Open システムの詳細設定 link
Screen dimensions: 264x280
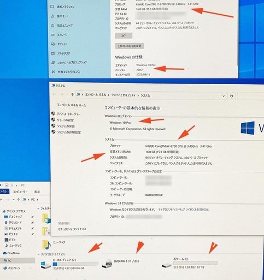pyautogui.click(x=69, y=132)
